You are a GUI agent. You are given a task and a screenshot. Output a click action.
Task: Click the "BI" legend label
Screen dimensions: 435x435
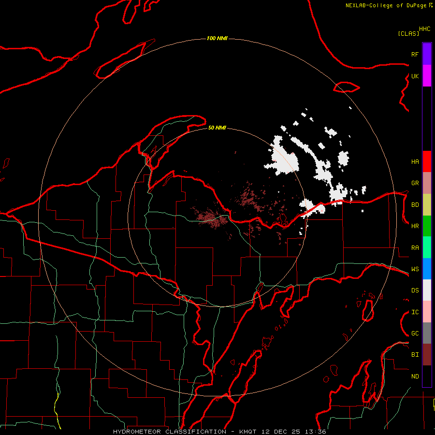[x=415, y=355]
